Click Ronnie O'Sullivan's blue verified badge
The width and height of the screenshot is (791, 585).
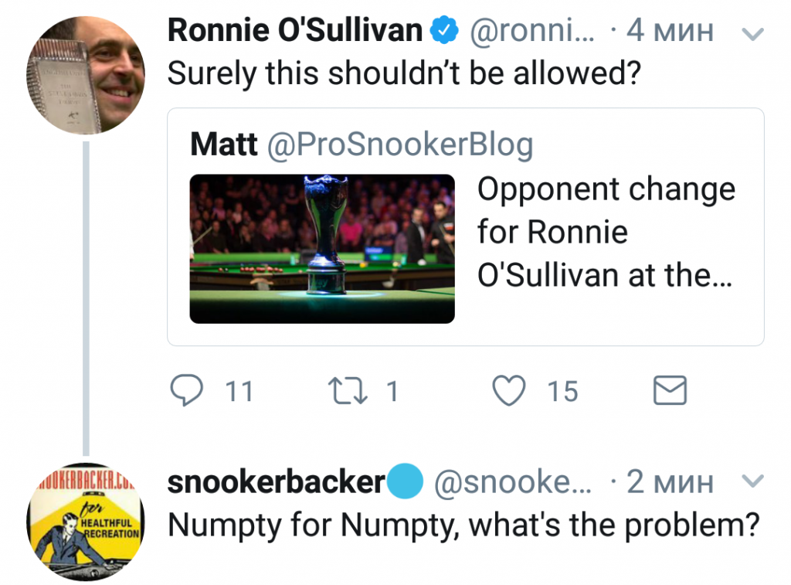[443, 32]
